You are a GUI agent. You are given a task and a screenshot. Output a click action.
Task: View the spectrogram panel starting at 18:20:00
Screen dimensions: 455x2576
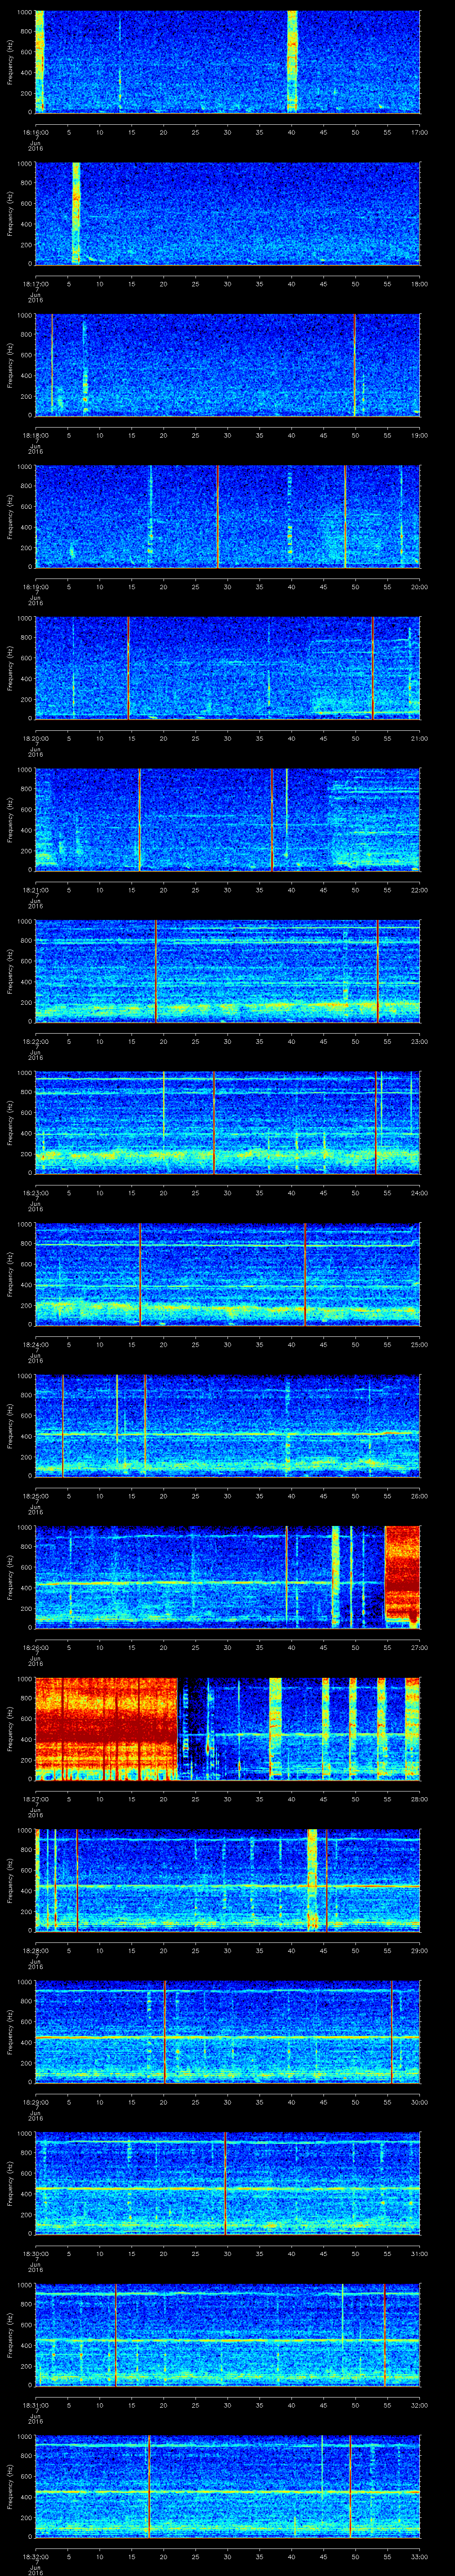pos(227,669)
